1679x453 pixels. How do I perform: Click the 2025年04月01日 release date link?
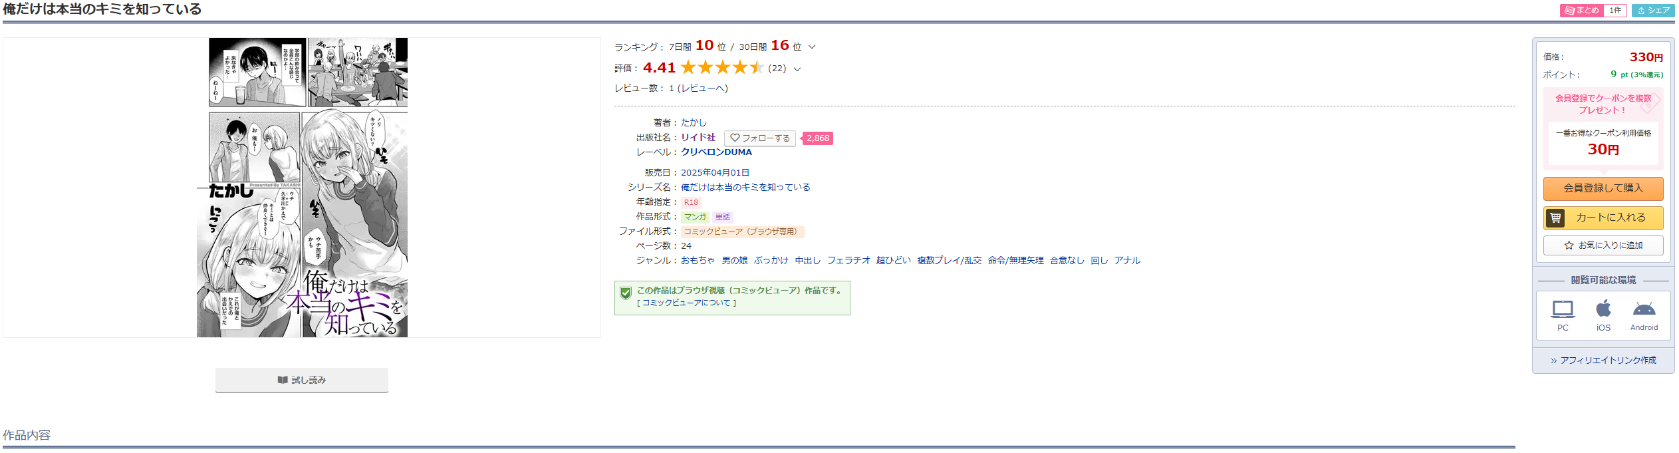[715, 172]
